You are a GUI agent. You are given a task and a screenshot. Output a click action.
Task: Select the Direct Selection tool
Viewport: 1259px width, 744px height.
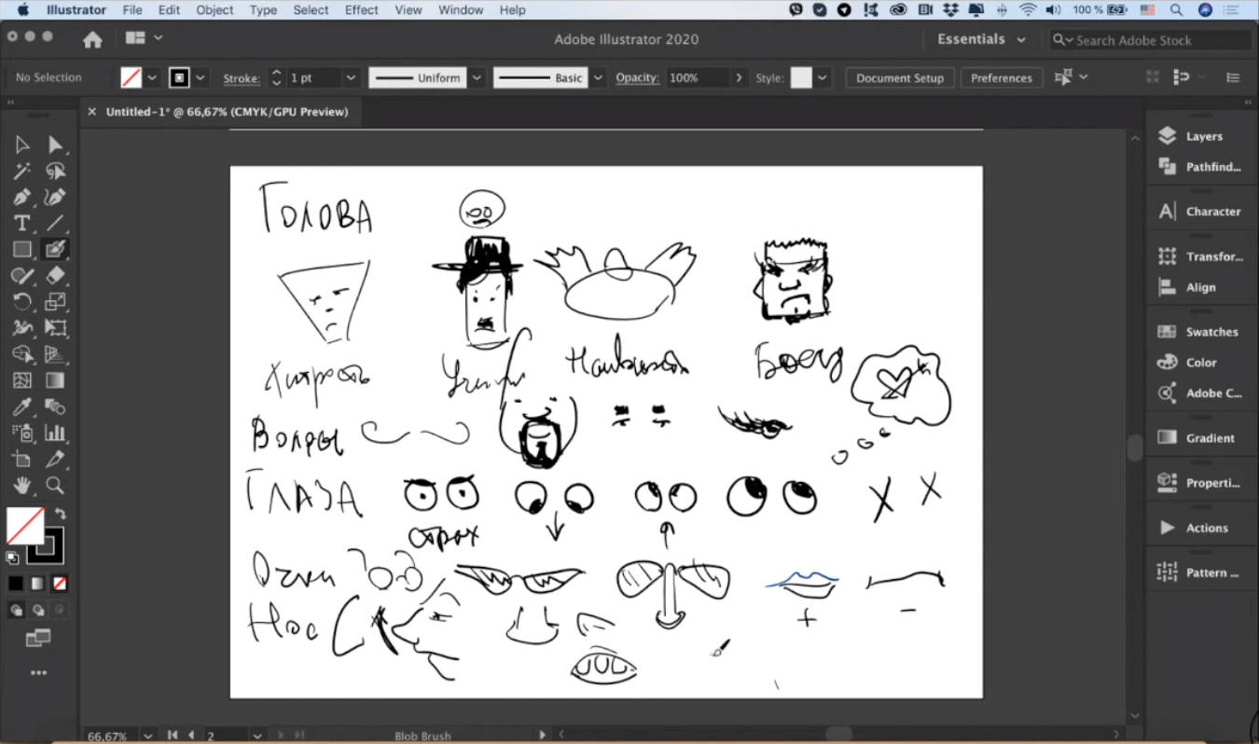coord(55,145)
